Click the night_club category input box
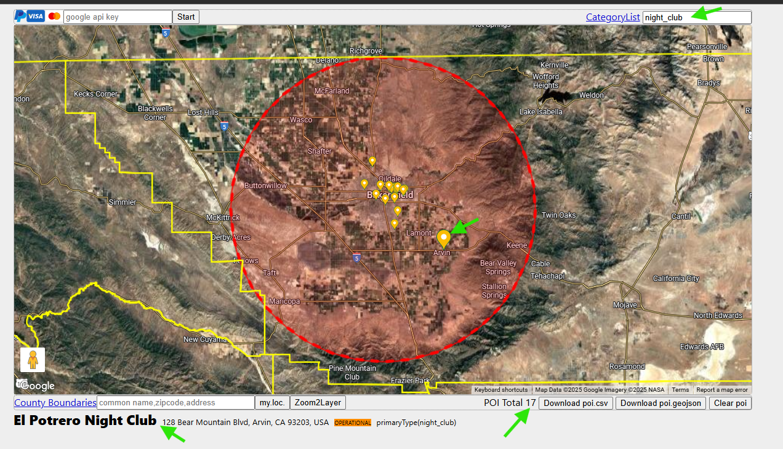This screenshot has width=783, height=449. (x=697, y=17)
